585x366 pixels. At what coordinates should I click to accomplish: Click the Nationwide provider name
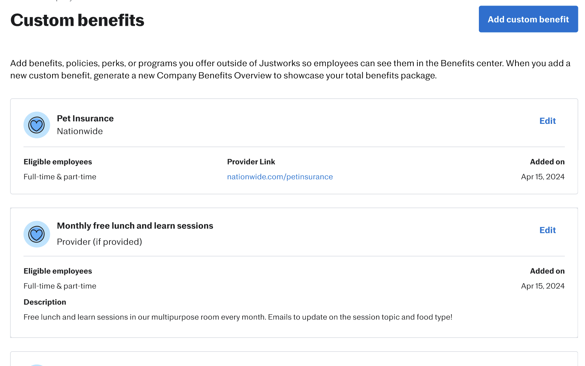(x=80, y=131)
